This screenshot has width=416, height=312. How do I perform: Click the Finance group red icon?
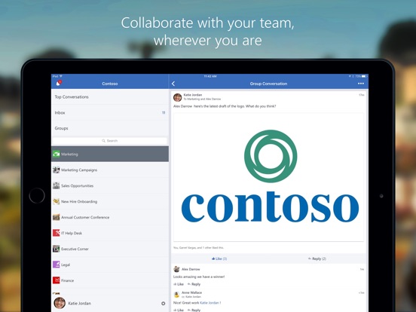(57, 280)
